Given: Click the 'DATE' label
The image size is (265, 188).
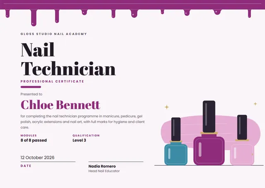Looking at the screenshot, I should click(x=26, y=166).
